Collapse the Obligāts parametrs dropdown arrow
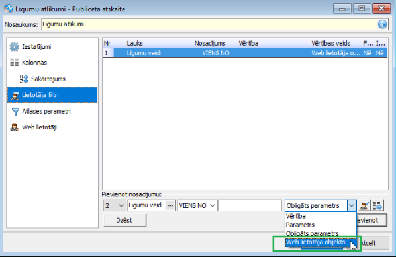Image resolution: width=396 pixels, height=257 pixels. tap(352, 205)
